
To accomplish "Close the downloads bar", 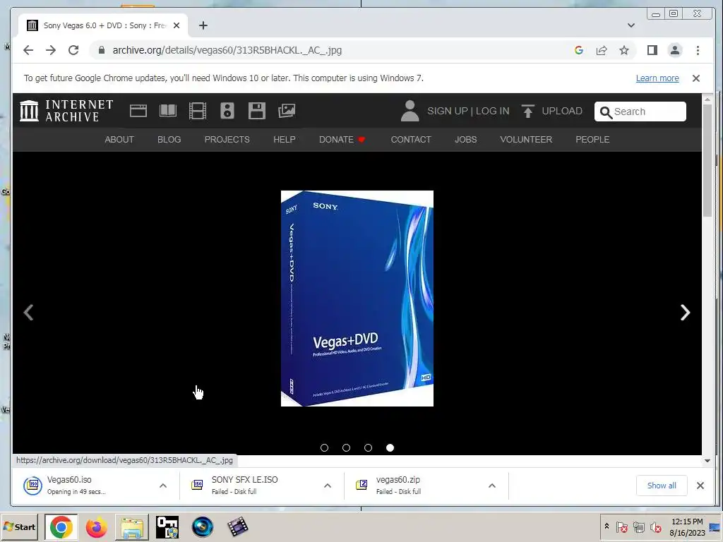I will click(700, 486).
